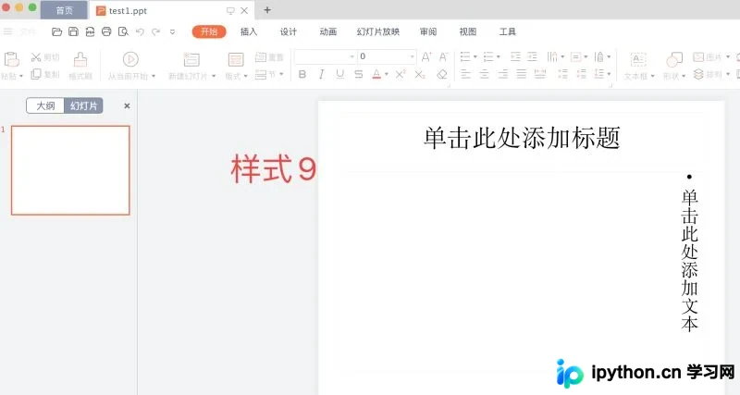Click the Save icon in quick toolbar
Viewport: 740px width, 395px height.
pyautogui.click(x=73, y=31)
